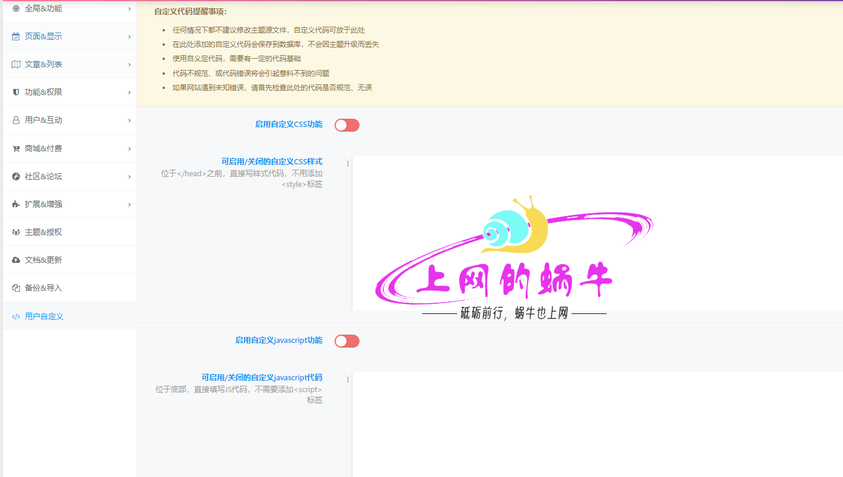The width and height of the screenshot is (843, 477).
Task: Click the shield icon beside 功能&权限
Action: click(x=16, y=92)
